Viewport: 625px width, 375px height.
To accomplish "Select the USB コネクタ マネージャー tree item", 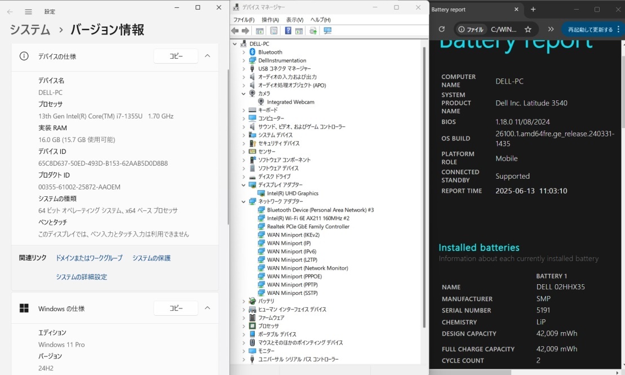I will pyautogui.click(x=285, y=69).
